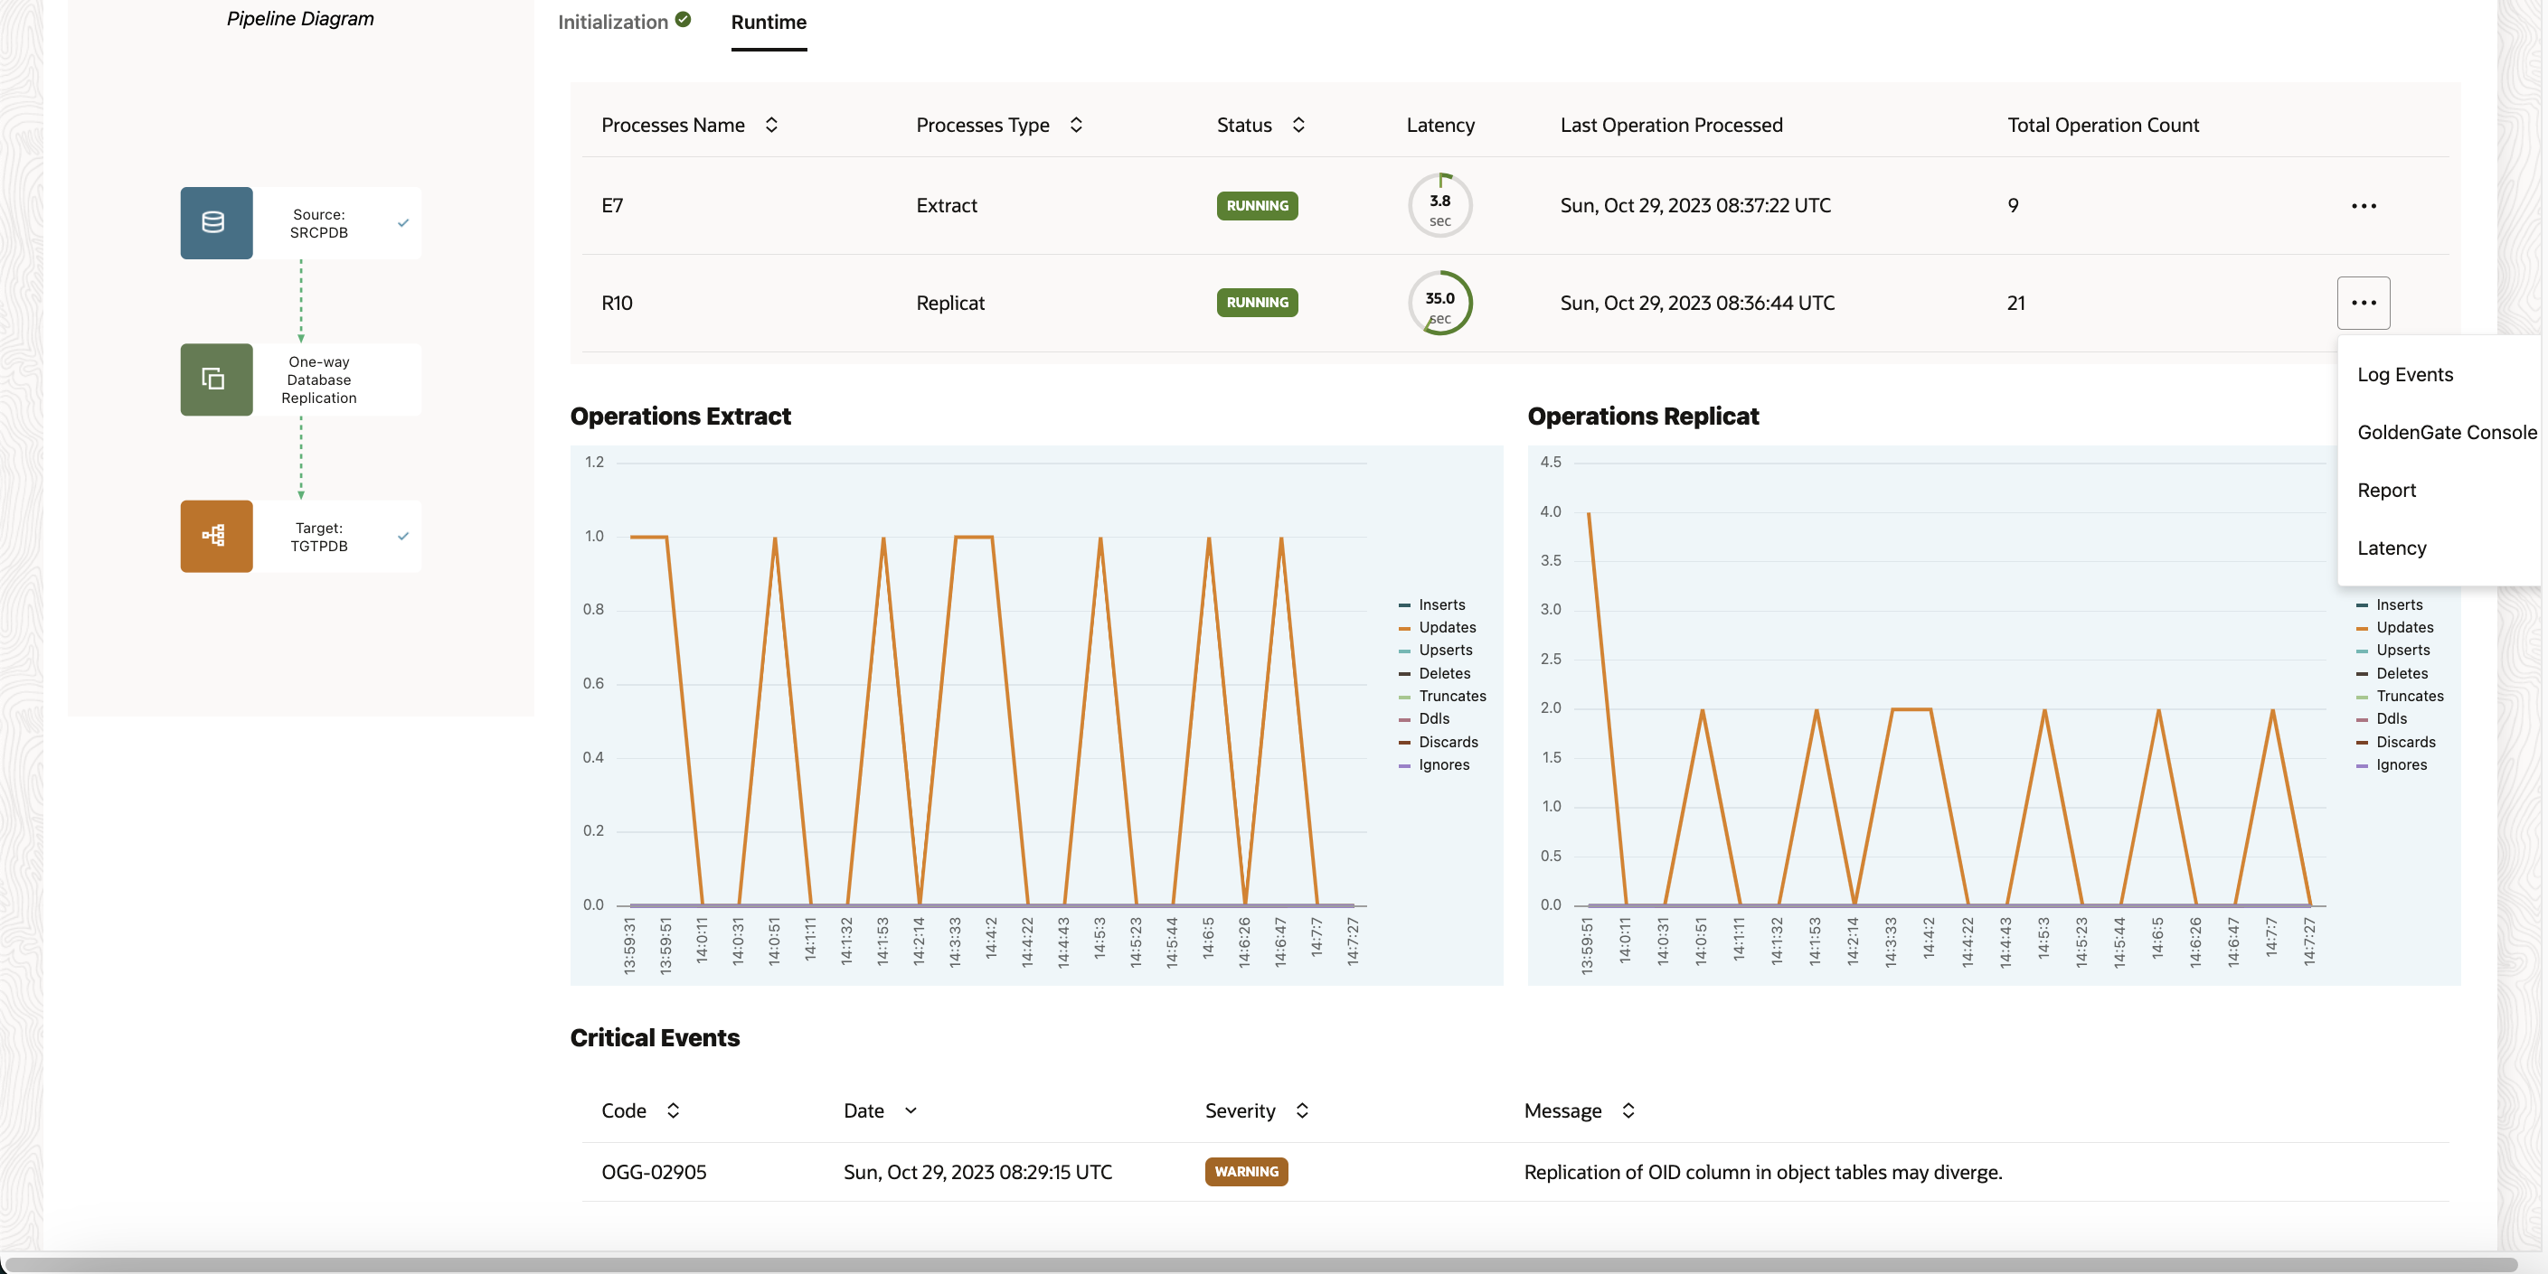Viewport: 2548px width, 1274px height.
Task: Toggle Inserts series in Operations Extract legend
Action: pyautogui.click(x=1441, y=604)
